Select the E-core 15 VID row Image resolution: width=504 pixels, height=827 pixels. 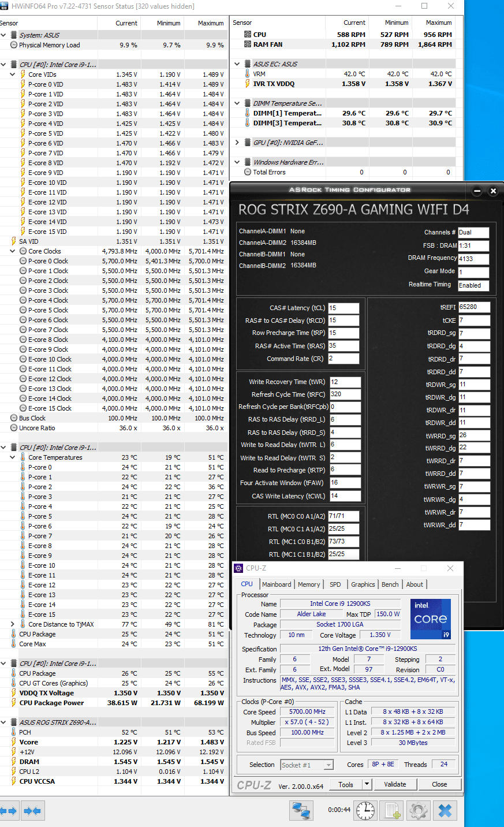[113, 232]
